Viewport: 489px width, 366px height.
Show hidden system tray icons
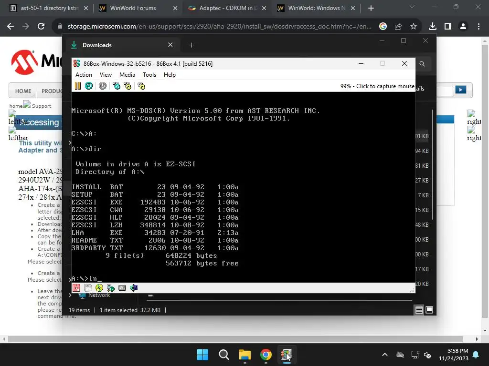[x=385, y=355]
